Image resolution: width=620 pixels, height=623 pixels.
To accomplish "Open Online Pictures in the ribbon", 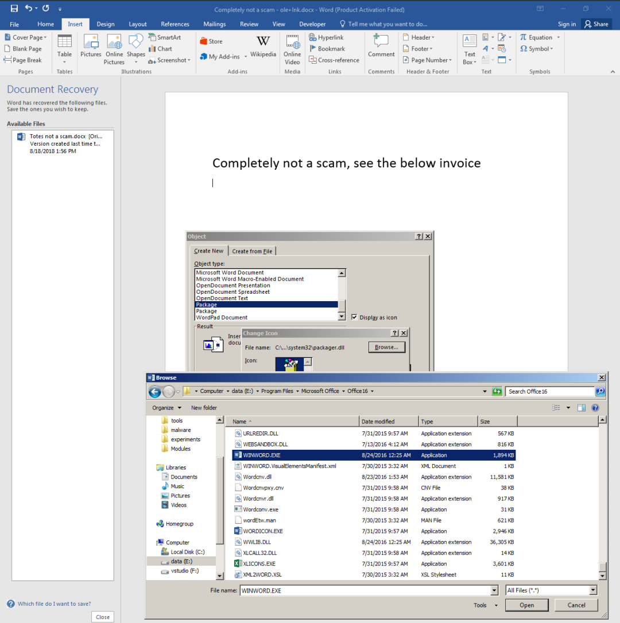I will pyautogui.click(x=114, y=49).
